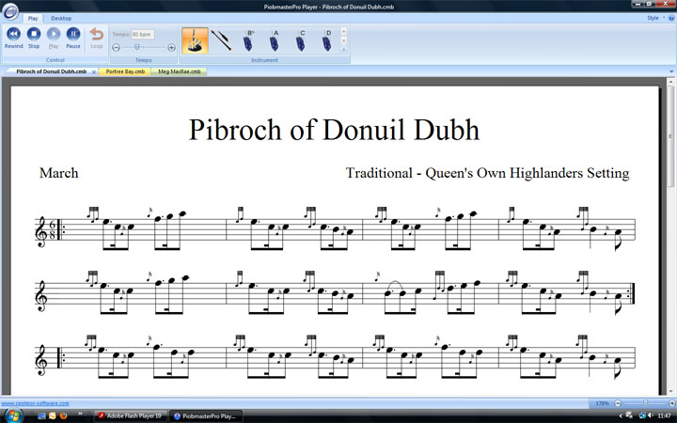Select the C chanter instrument
The width and height of the screenshot is (677, 423).
(x=302, y=40)
